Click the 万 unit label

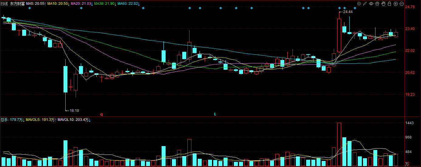point(407,164)
